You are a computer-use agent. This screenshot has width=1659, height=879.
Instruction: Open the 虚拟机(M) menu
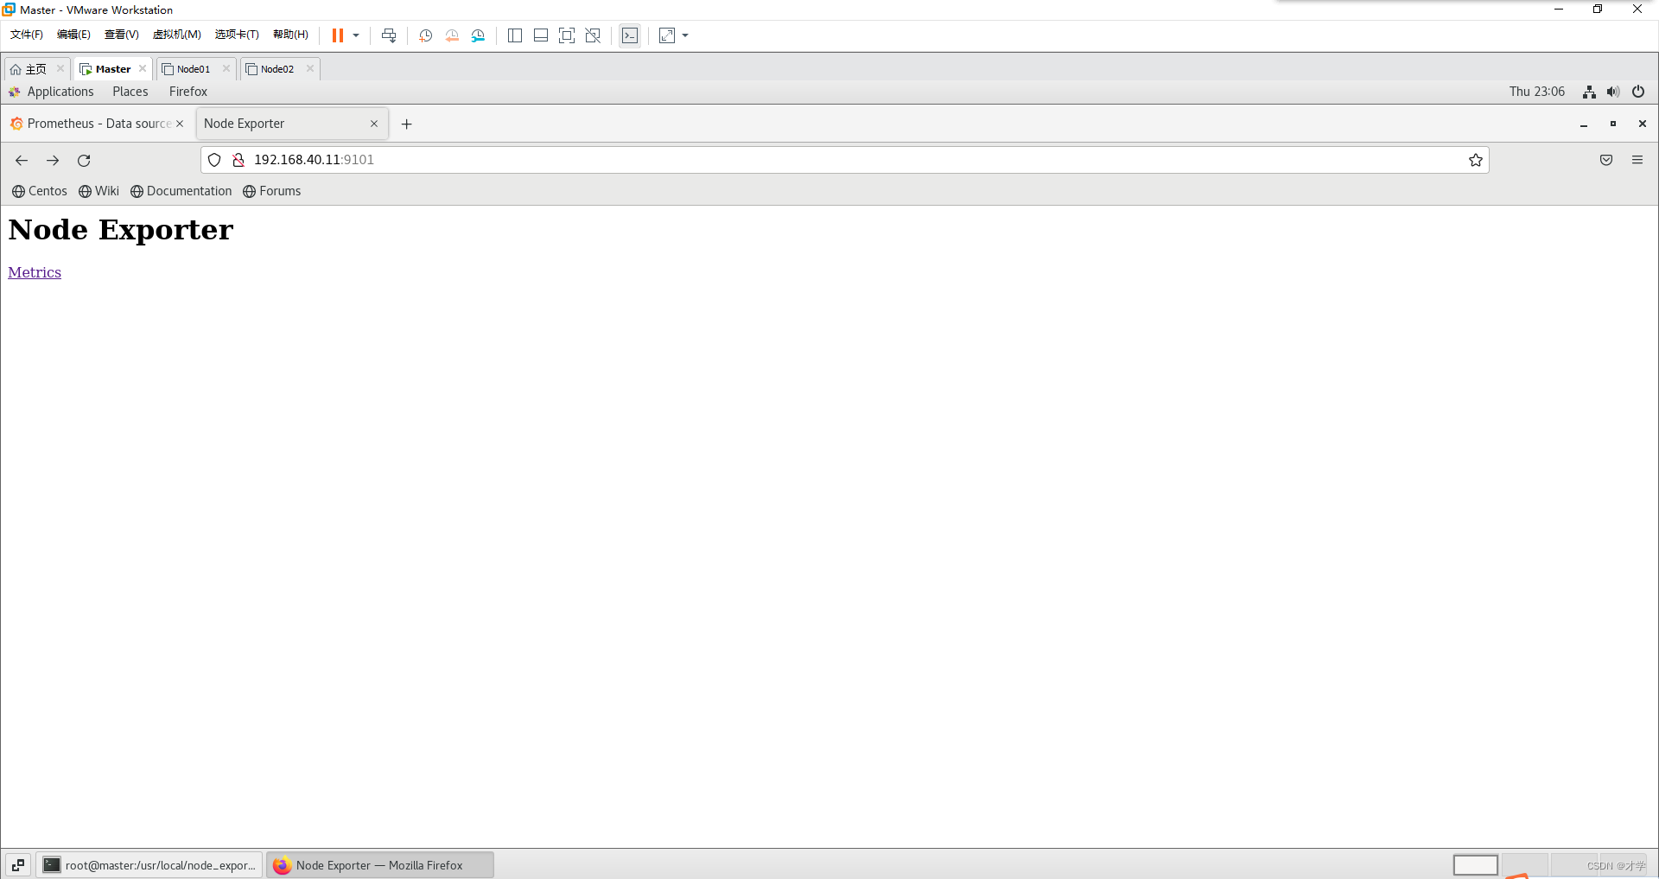coord(176,35)
